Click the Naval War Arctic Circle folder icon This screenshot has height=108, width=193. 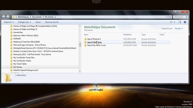pos(85,45)
